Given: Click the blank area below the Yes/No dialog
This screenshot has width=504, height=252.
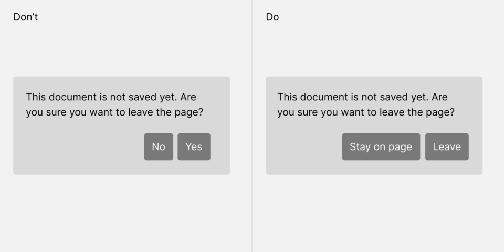Looking at the screenshot, I should click(x=121, y=210).
